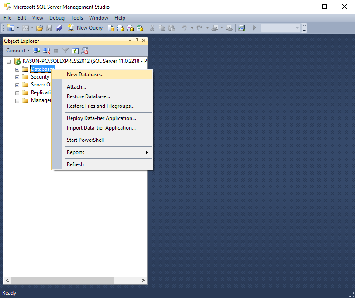The width and height of the screenshot is (355, 298).
Task: Choose Restore Database... from context menu
Action: (x=102, y=96)
